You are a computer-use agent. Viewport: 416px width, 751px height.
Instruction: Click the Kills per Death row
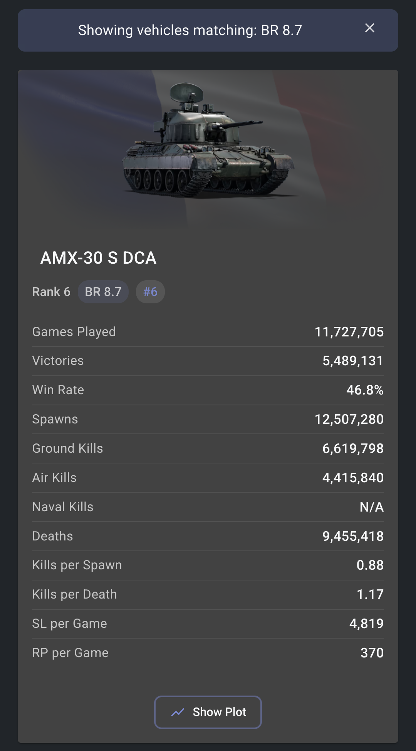coord(208,594)
